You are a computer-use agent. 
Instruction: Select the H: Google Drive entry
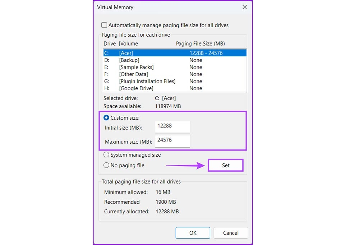[x=144, y=88]
